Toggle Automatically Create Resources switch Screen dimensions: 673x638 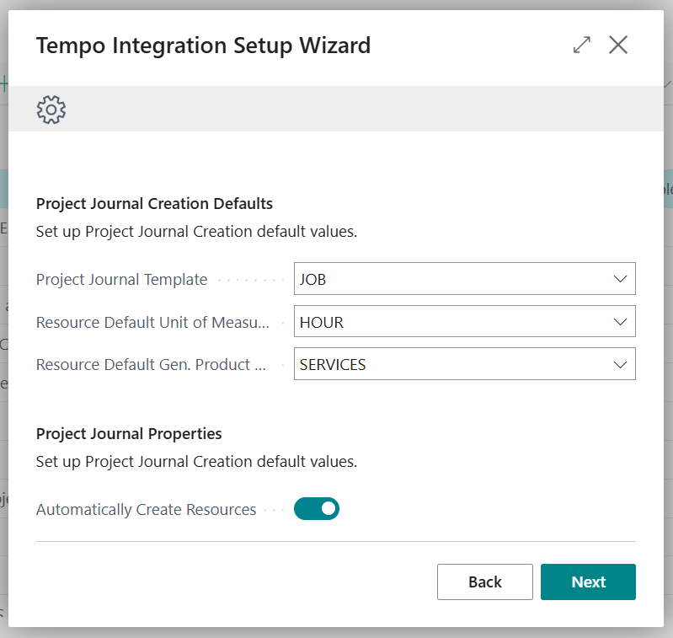[x=317, y=509]
